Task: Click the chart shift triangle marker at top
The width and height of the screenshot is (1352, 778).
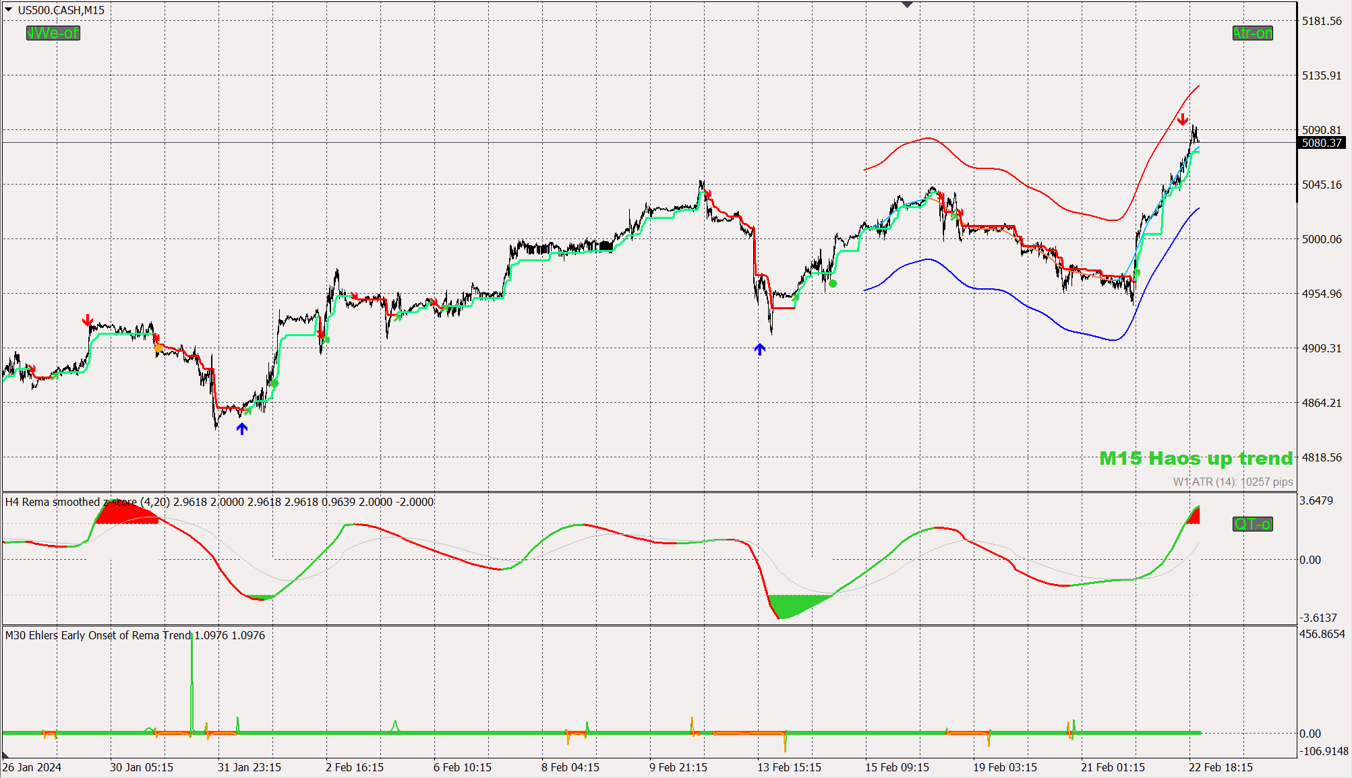Action: point(907,5)
